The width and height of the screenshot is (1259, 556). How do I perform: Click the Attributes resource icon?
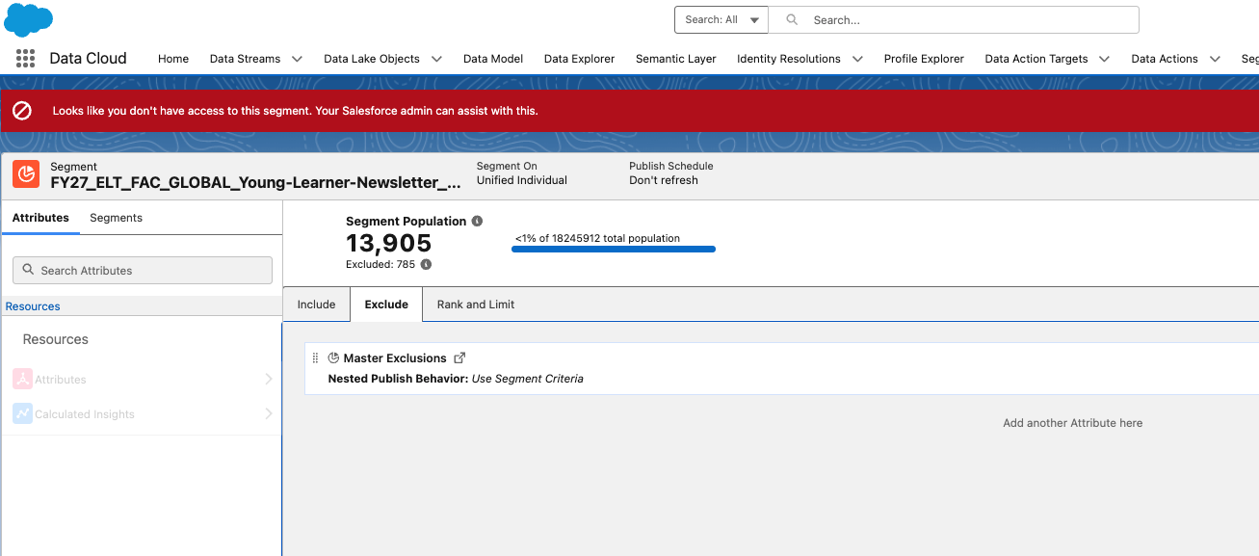click(22, 380)
